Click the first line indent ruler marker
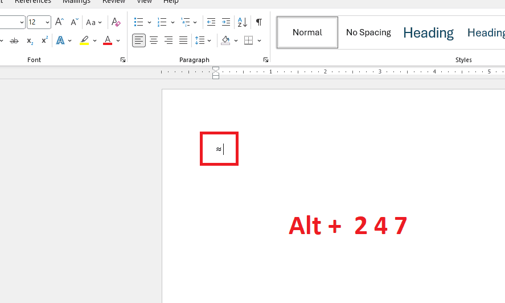 216,69
